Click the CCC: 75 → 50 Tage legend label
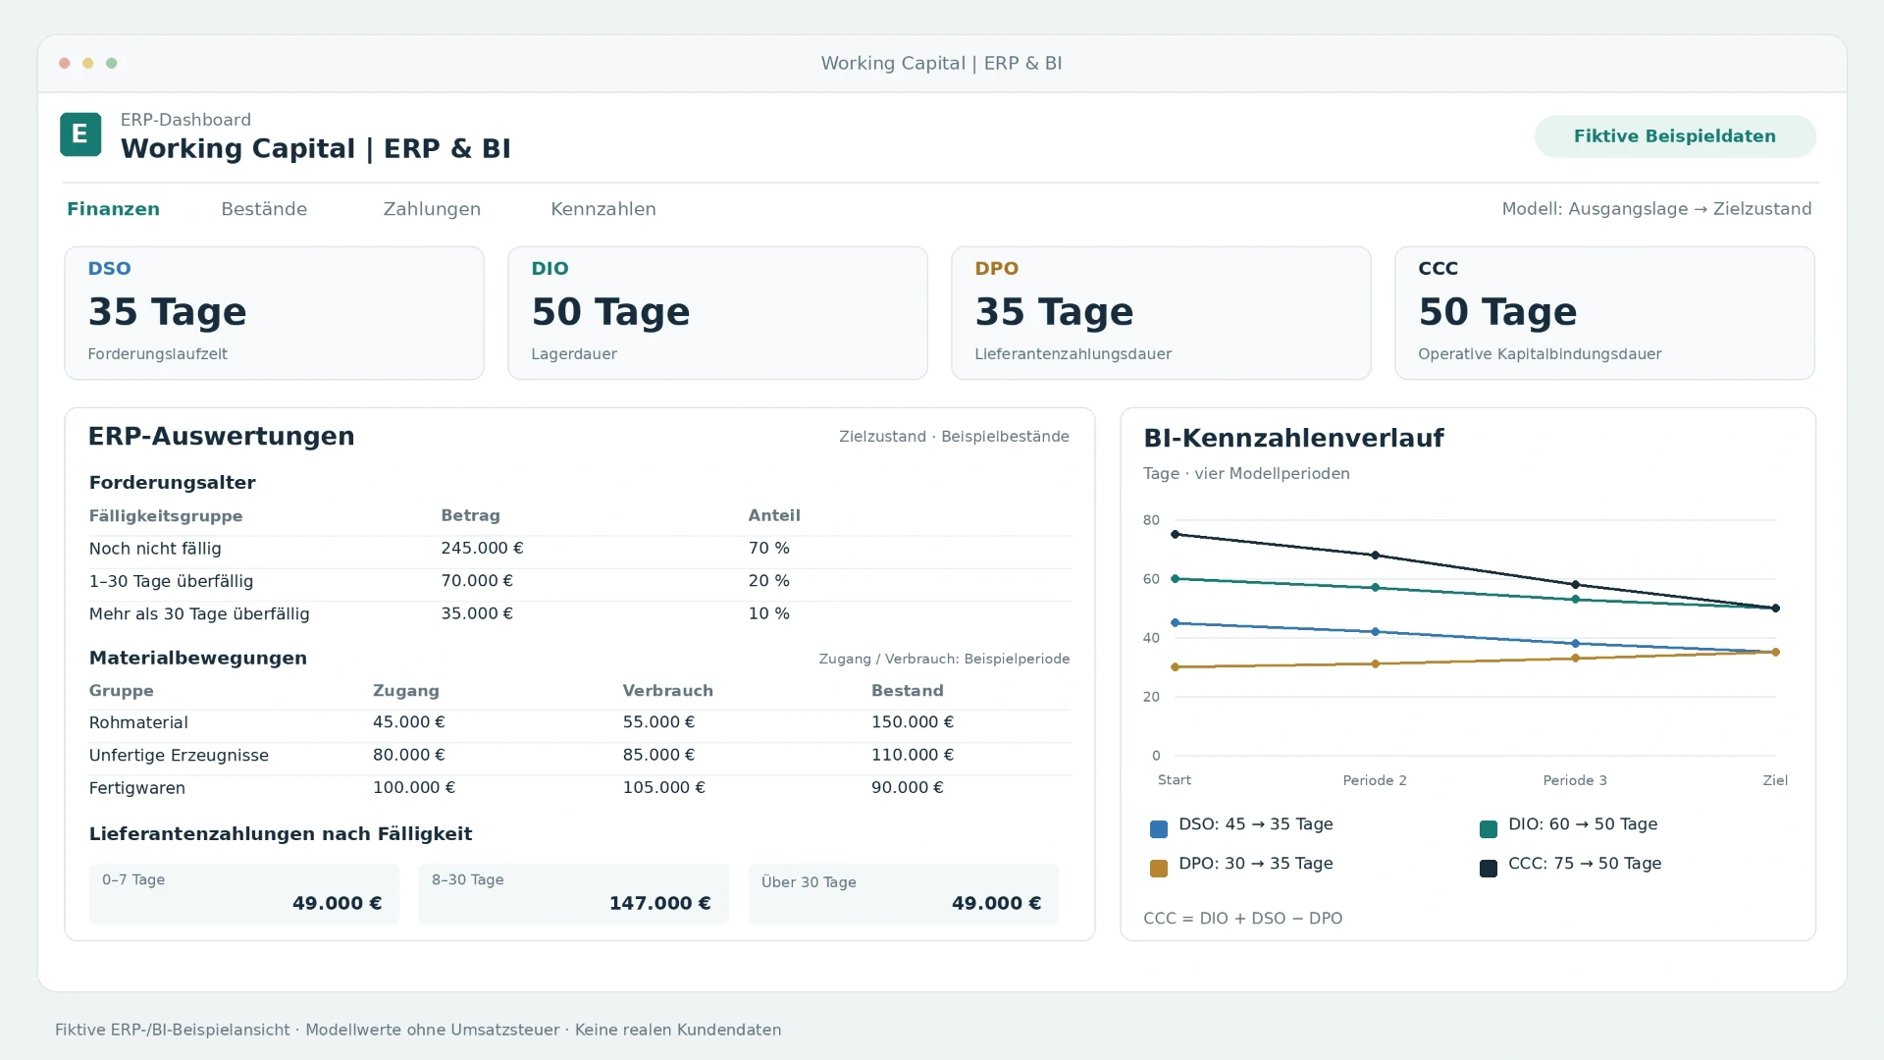 click(x=1585, y=864)
